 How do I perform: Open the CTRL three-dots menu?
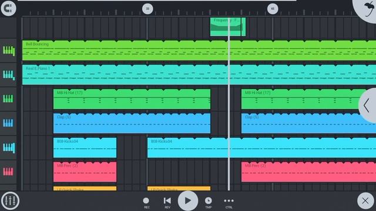(229, 202)
